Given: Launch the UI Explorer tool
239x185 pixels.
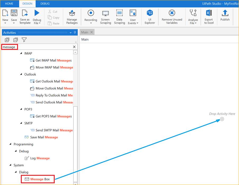Looking at the screenshot, I should coord(150,17).
